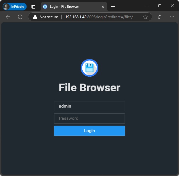The width and height of the screenshot is (179, 176).
Task: Click the InPrivate profile badge
Action: pos(15,7)
